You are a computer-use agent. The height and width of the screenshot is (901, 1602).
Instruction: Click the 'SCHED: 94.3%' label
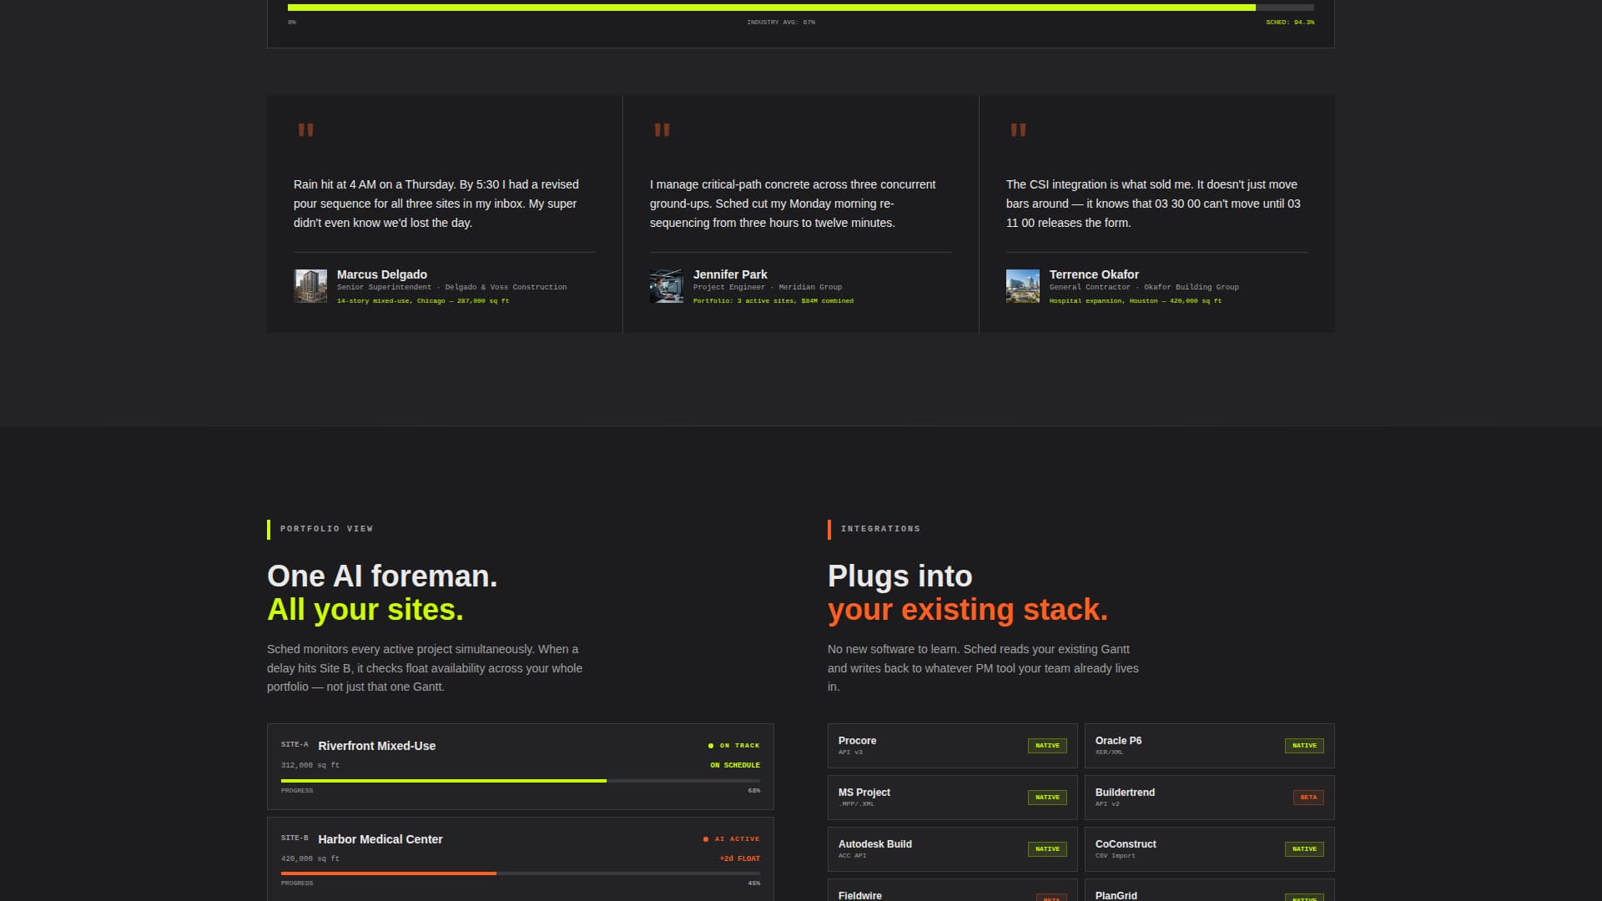coord(1290,23)
